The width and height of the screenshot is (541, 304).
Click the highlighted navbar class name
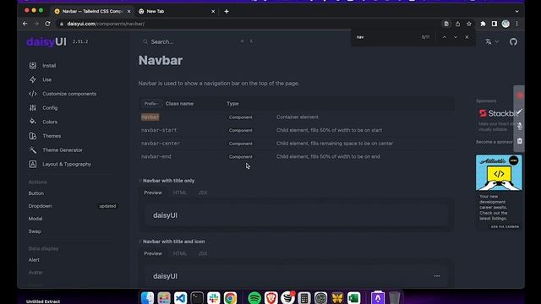(150, 117)
